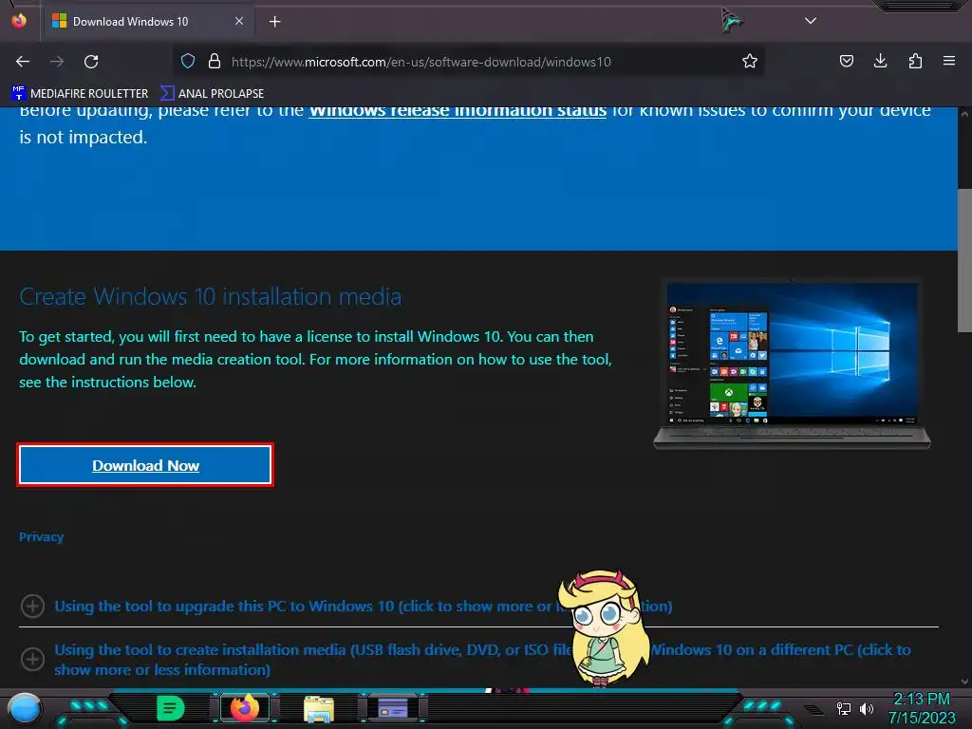
Task: Open the clock showing 2:13 PM
Action: [921, 708]
